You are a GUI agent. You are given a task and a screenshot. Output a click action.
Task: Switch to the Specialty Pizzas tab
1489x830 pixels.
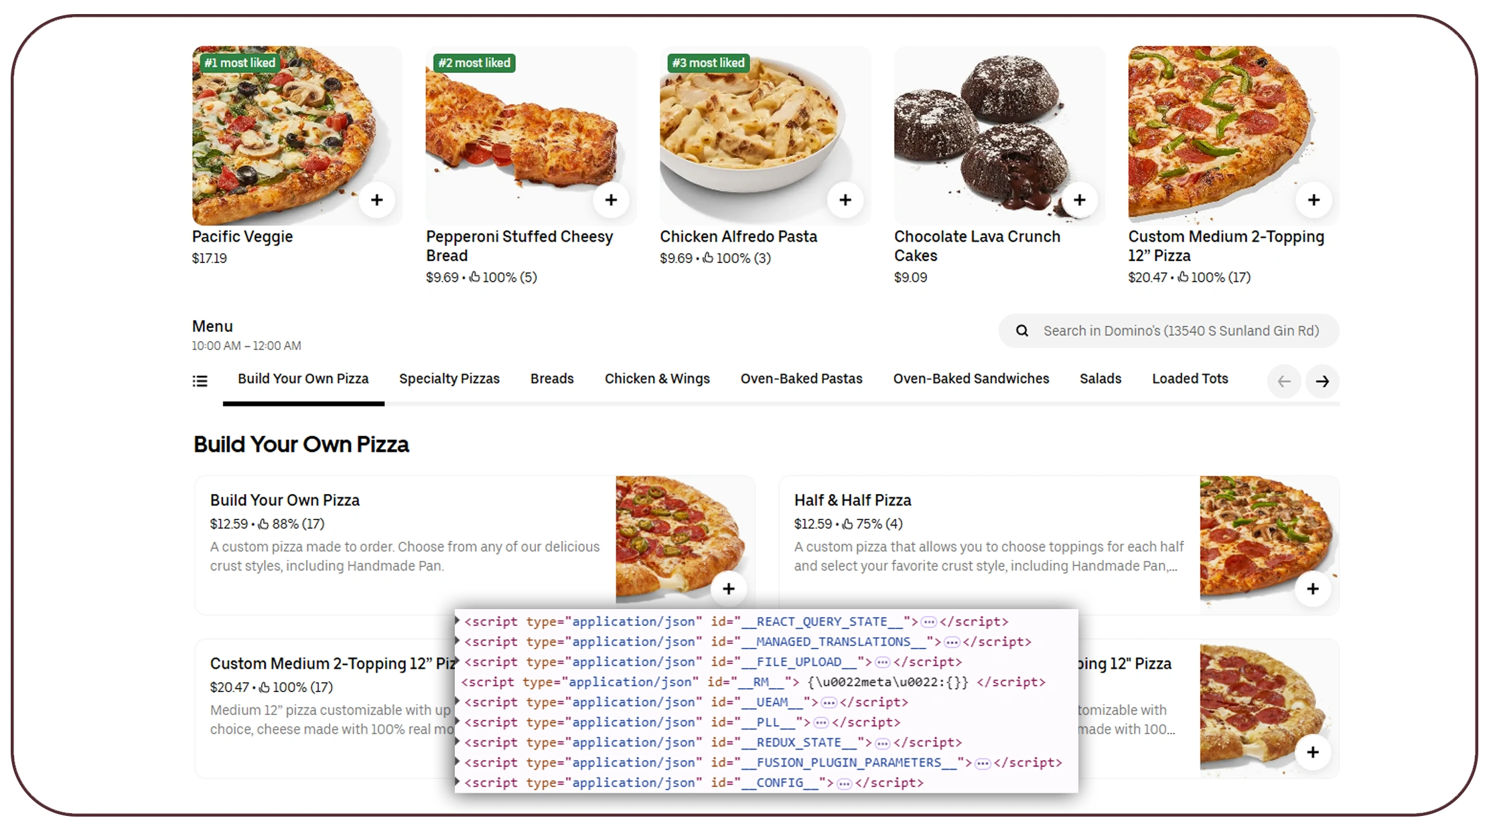point(449,378)
